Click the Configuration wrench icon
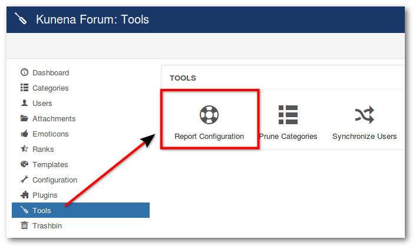The image size is (416, 249). coord(24,180)
